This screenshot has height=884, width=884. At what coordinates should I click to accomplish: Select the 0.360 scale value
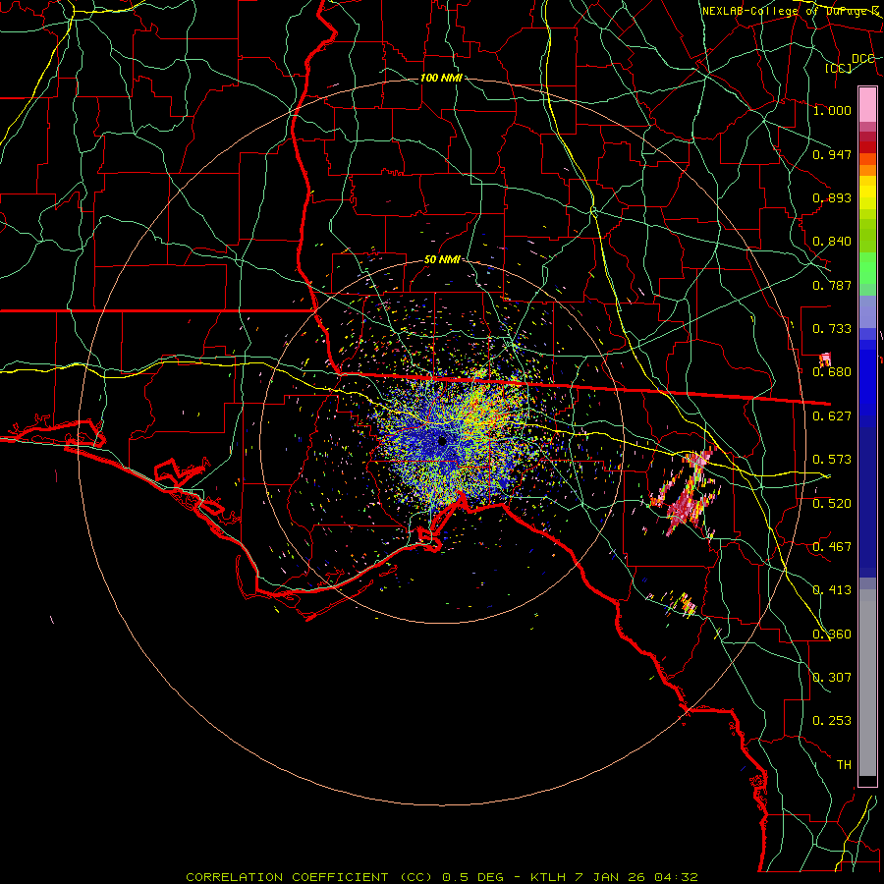coord(832,635)
